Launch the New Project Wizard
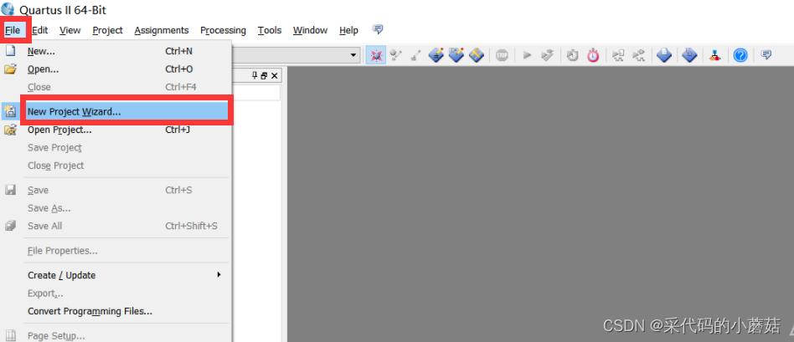Screen dimensions: 794x342 click(x=127, y=112)
